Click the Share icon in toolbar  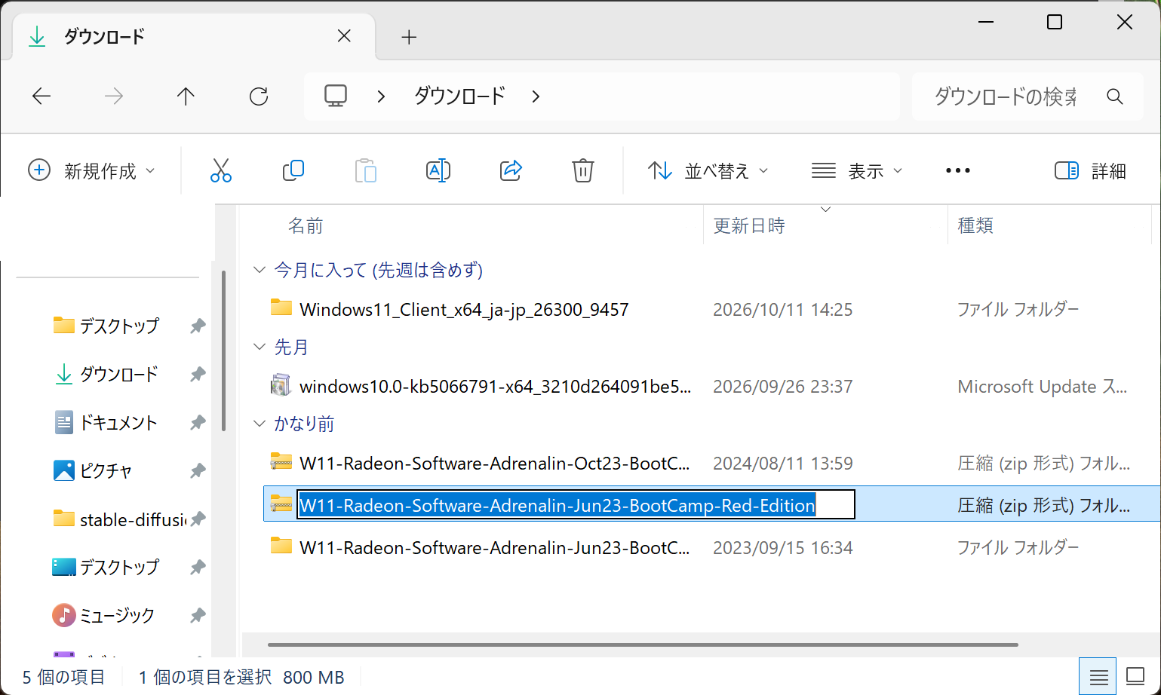pyautogui.click(x=511, y=171)
